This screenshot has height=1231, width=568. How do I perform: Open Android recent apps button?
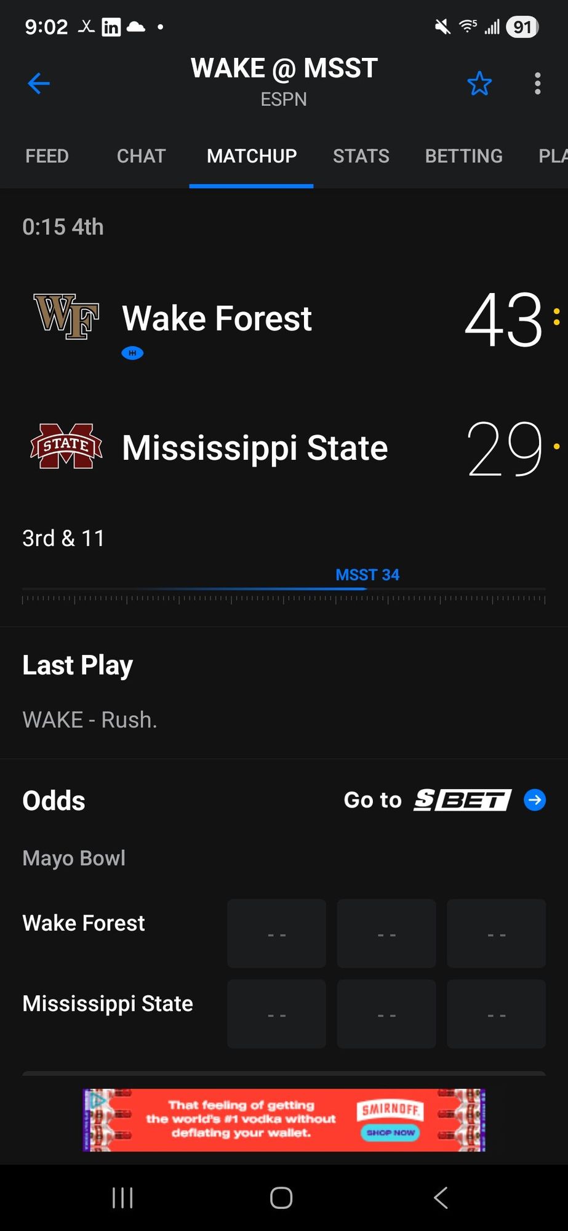tap(122, 1198)
